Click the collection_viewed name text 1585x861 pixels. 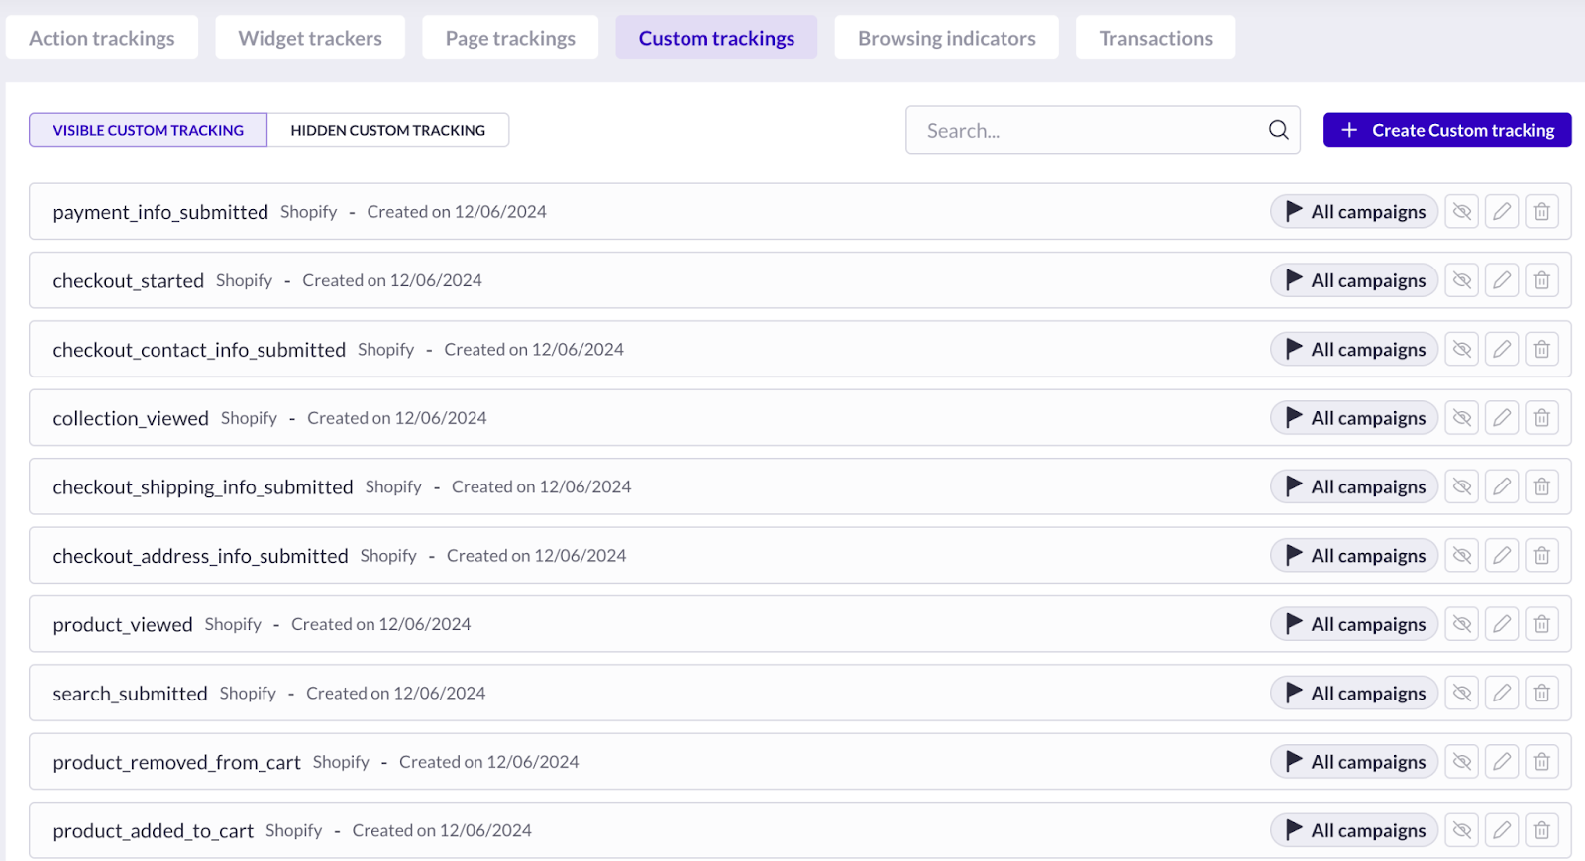131,419
